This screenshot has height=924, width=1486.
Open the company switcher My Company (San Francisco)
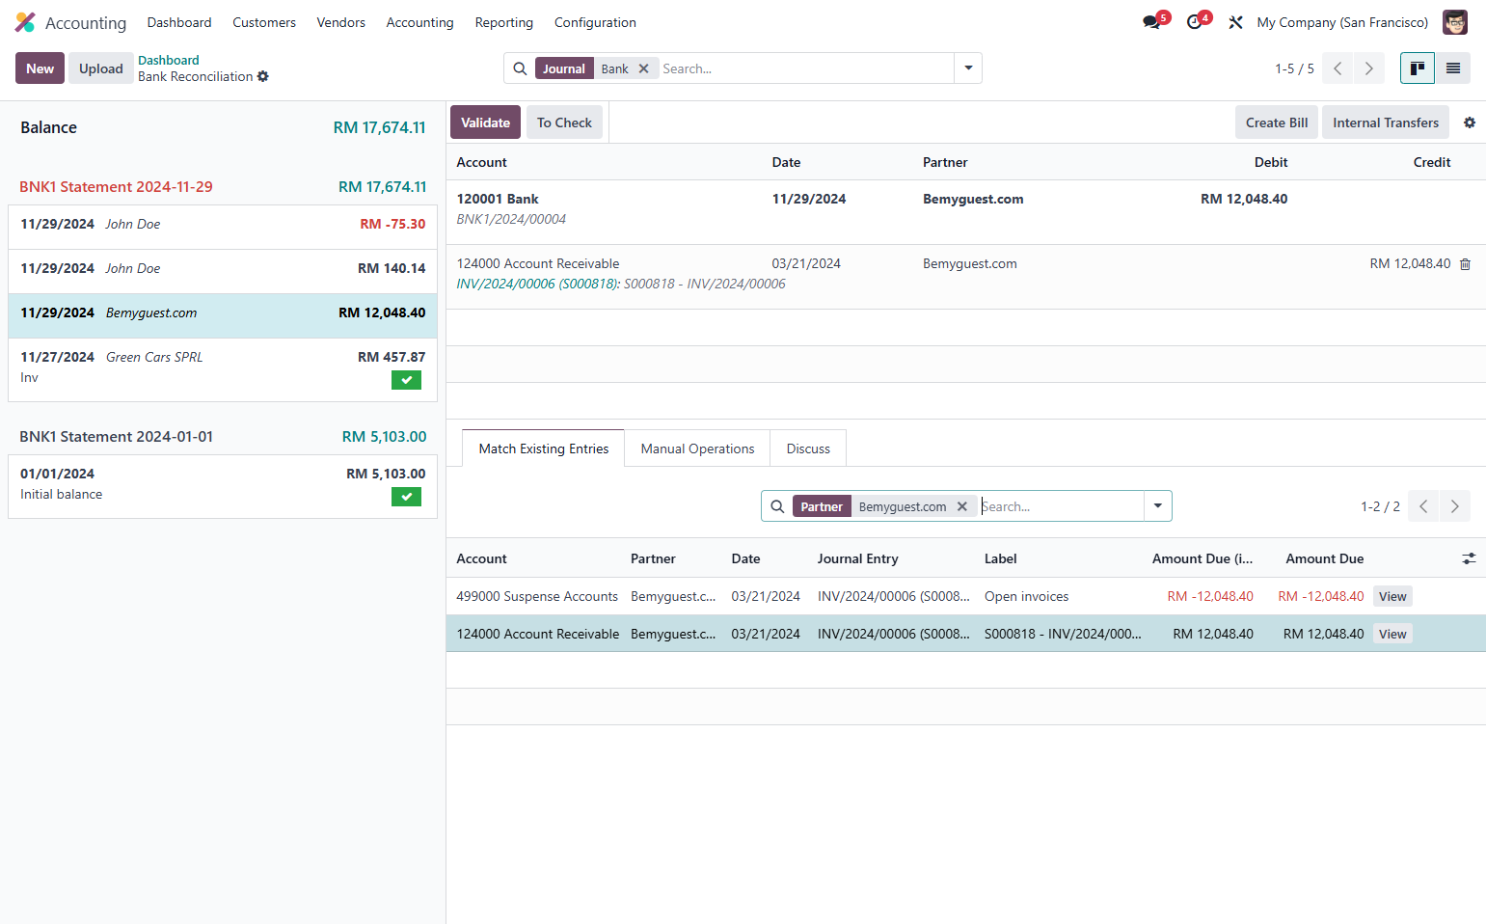pos(1342,22)
